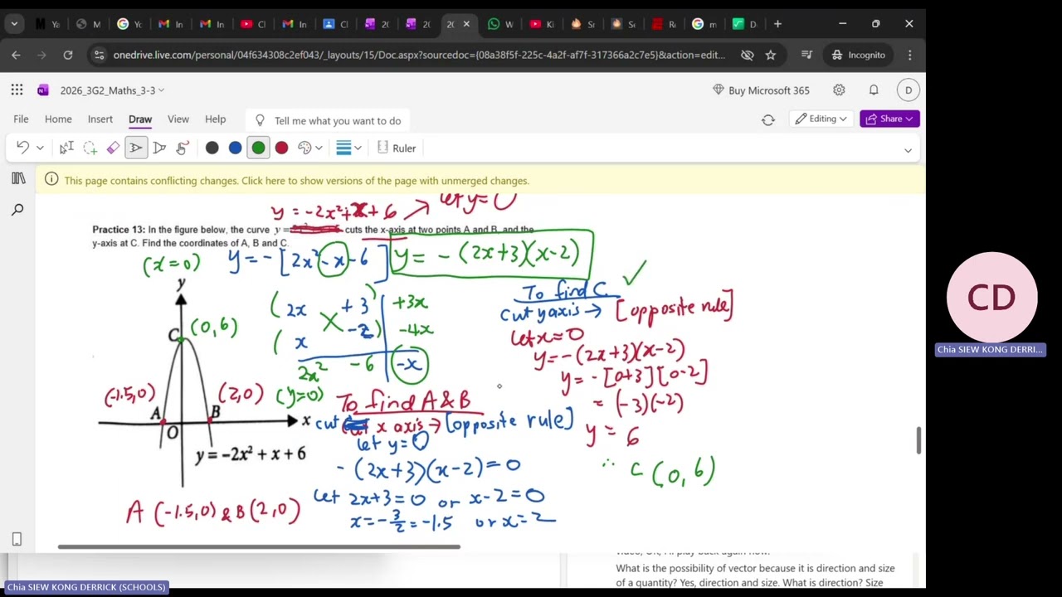Open the account avatar D

click(909, 90)
